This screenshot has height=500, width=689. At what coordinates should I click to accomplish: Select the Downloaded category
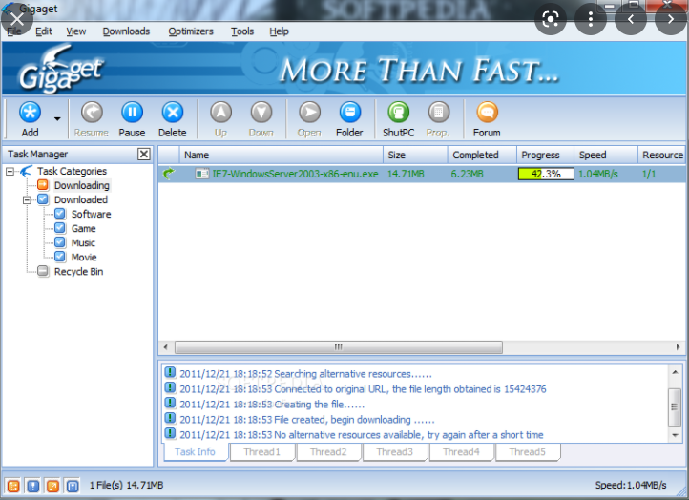81,200
